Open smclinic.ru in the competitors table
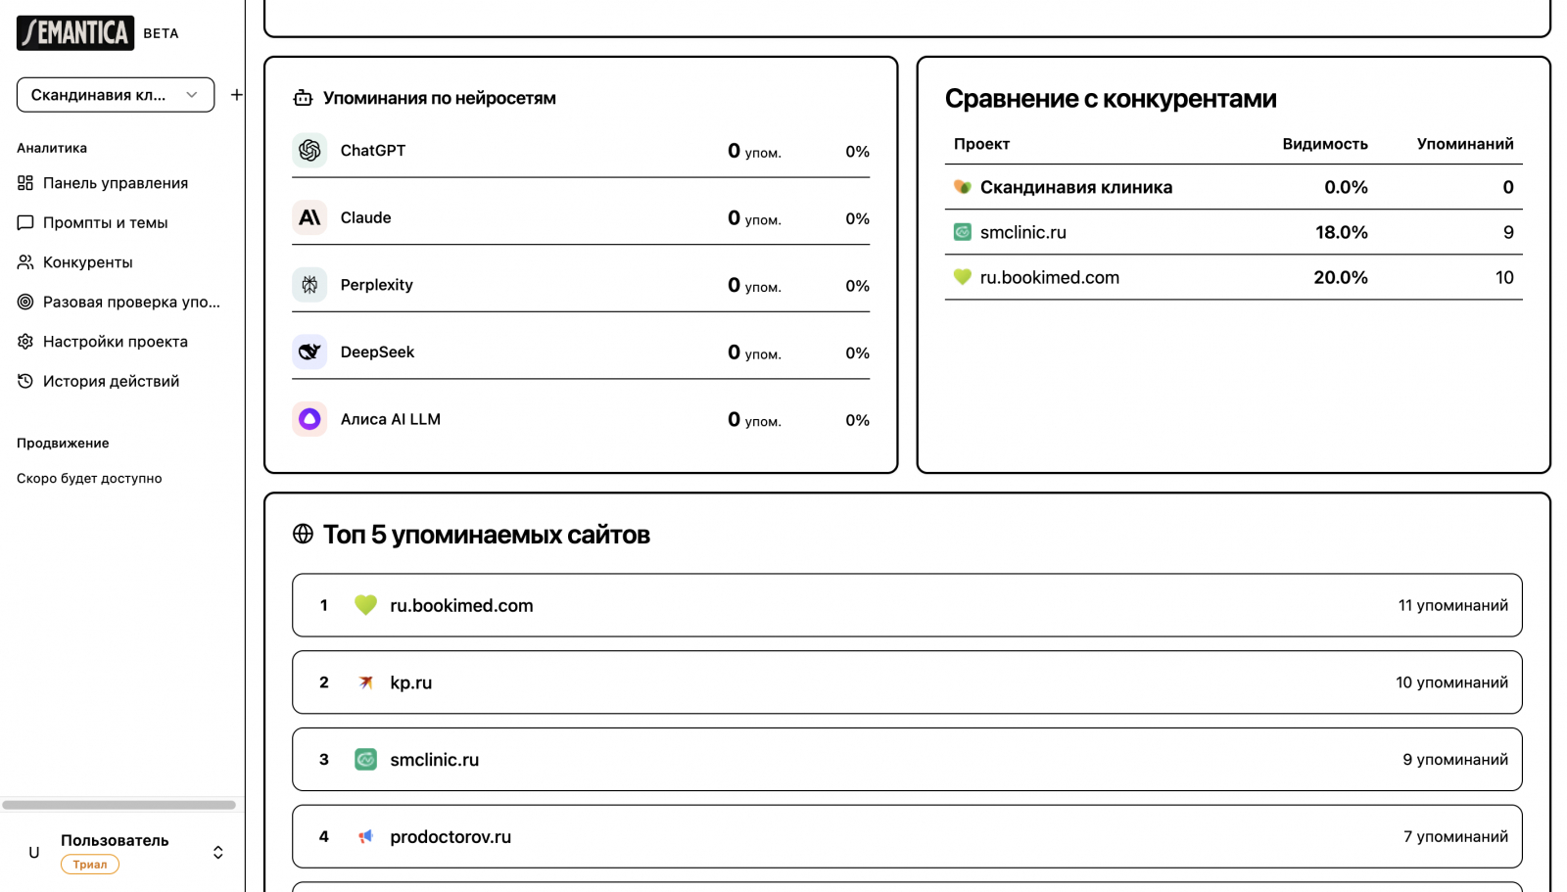Image resolution: width=1567 pixels, height=892 pixels. click(1022, 233)
